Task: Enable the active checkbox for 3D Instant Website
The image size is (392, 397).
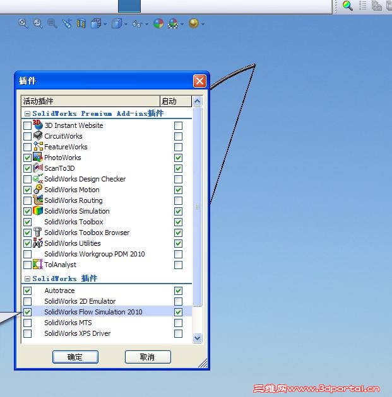Action: (27, 125)
